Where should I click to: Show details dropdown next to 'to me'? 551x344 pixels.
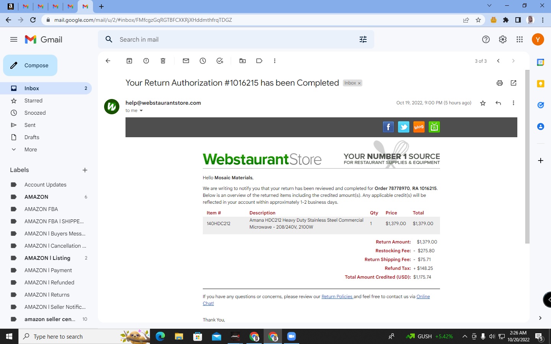(141, 111)
